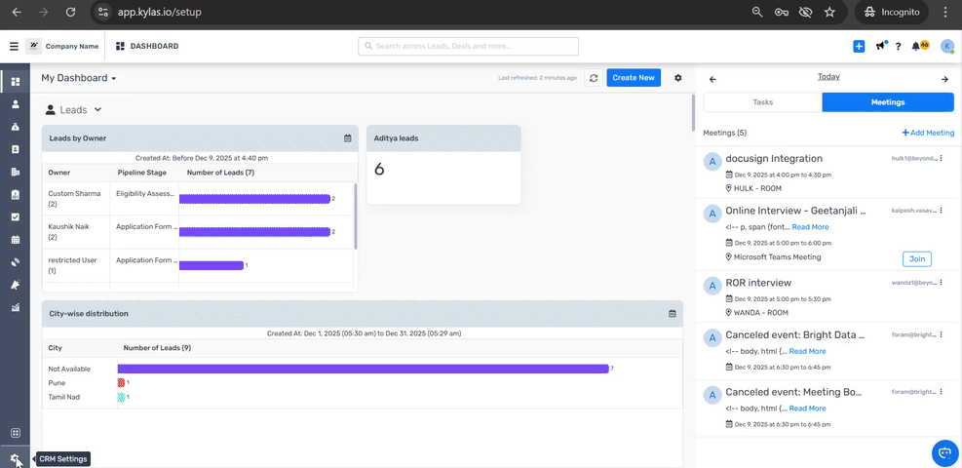Click the blue quick-add plus icon
This screenshot has width=962, height=468.
coord(859,46)
